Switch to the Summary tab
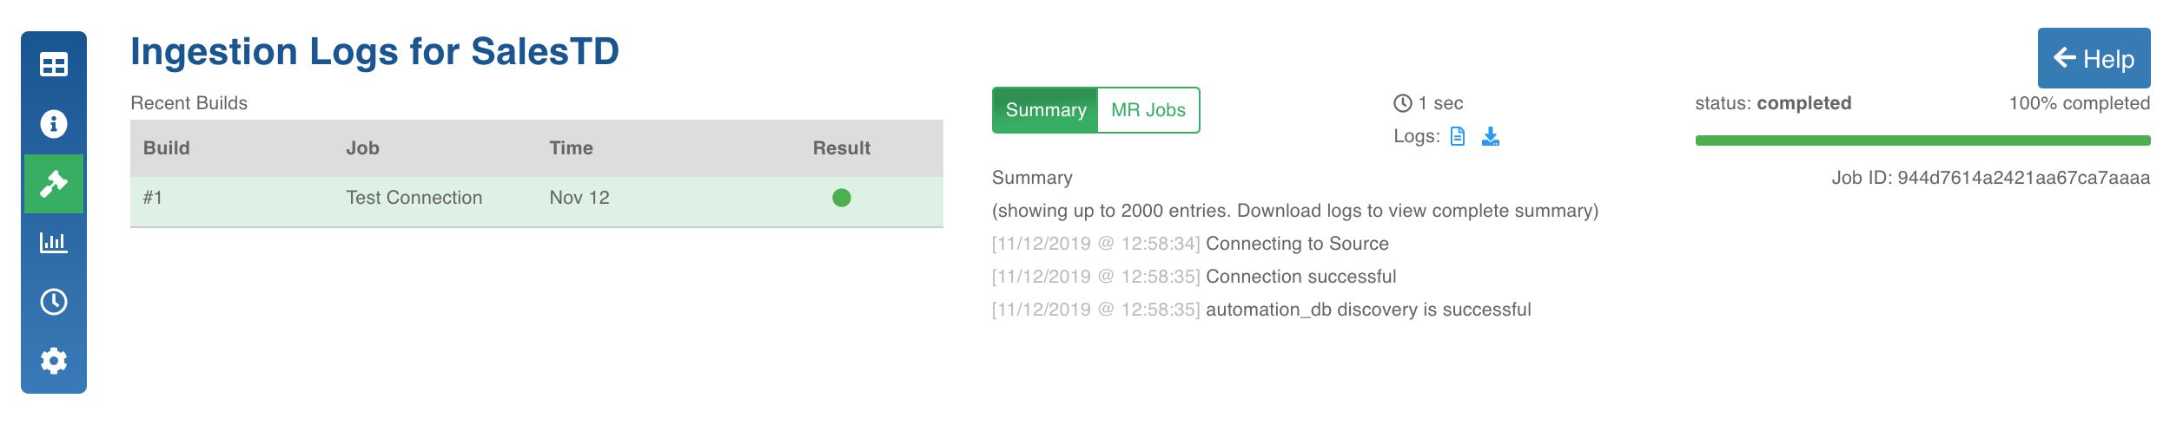 click(x=1046, y=110)
